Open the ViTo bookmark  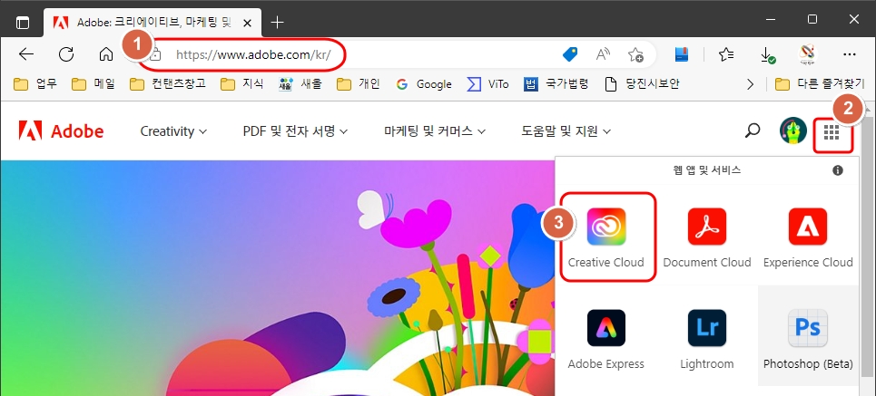tap(487, 84)
